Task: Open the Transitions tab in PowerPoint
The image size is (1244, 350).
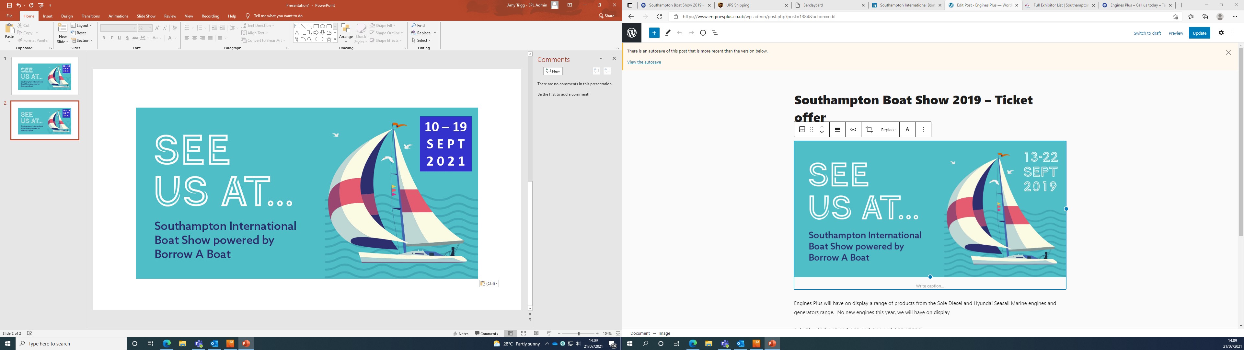Action: 91,16
